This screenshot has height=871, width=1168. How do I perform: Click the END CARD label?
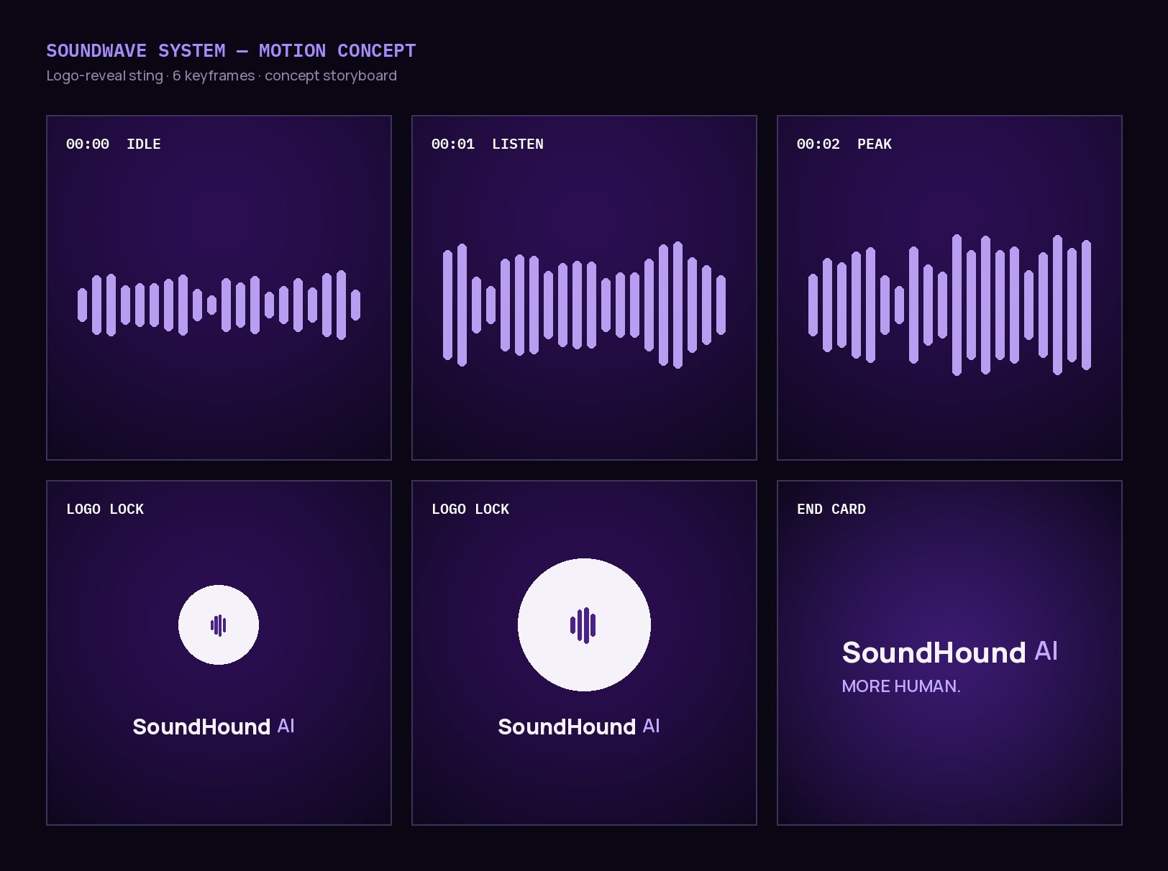click(x=831, y=509)
